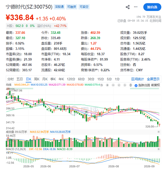Click the 区间统计 link
This screenshot has height=170, width=163.
138,79
